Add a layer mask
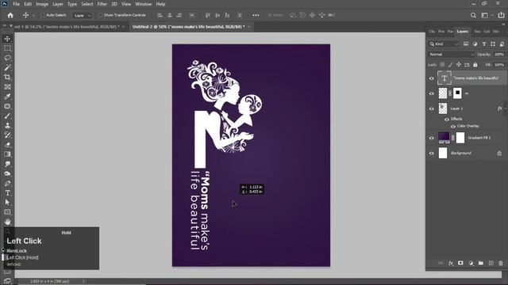508x285 pixels. tap(460, 264)
